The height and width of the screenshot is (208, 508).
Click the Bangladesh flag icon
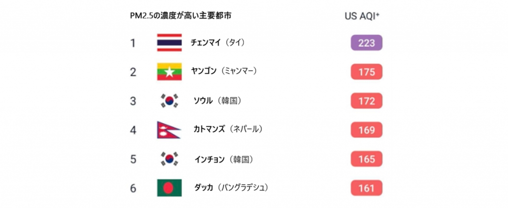[169, 188]
